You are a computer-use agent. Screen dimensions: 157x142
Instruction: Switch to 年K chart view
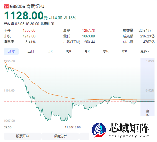[x=125, y=51]
